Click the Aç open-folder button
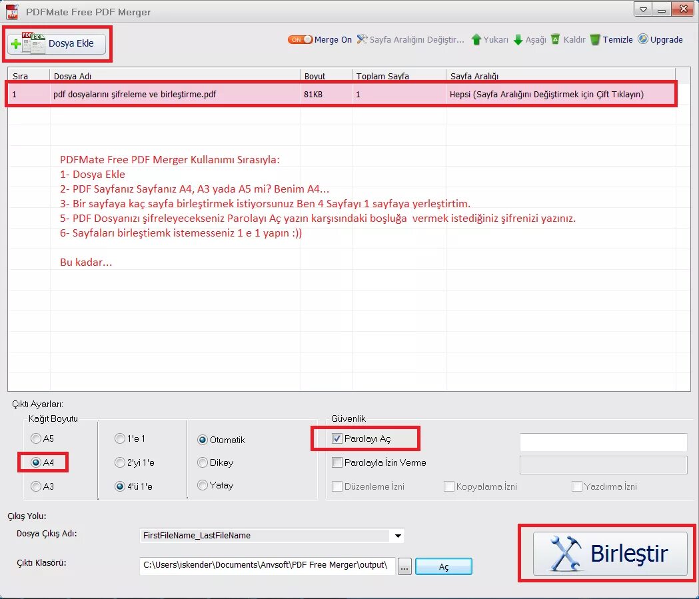 pyautogui.click(x=444, y=566)
